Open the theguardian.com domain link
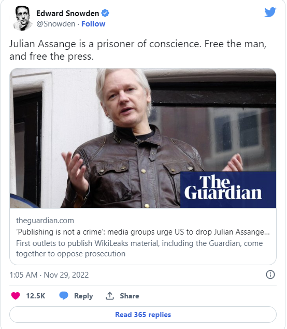 tap(45, 221)
